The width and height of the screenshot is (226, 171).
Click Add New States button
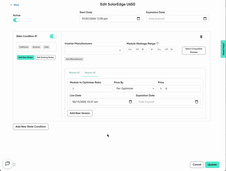[x=25, y=57]
